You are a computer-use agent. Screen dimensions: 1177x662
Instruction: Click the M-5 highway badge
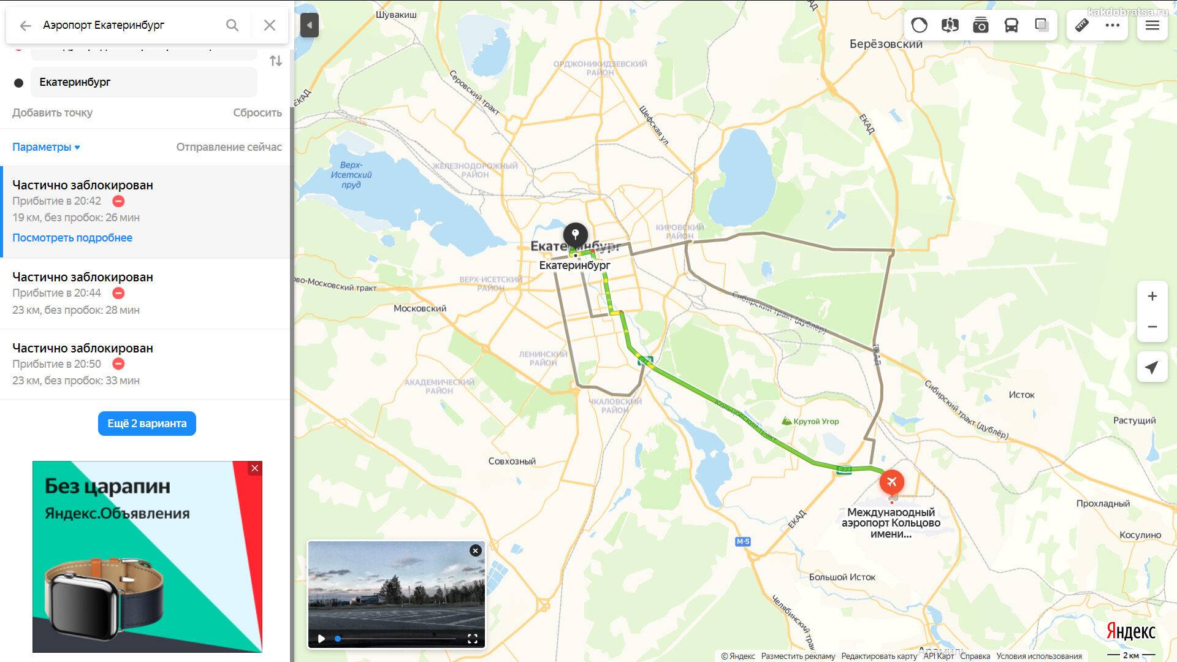[743, 541]
